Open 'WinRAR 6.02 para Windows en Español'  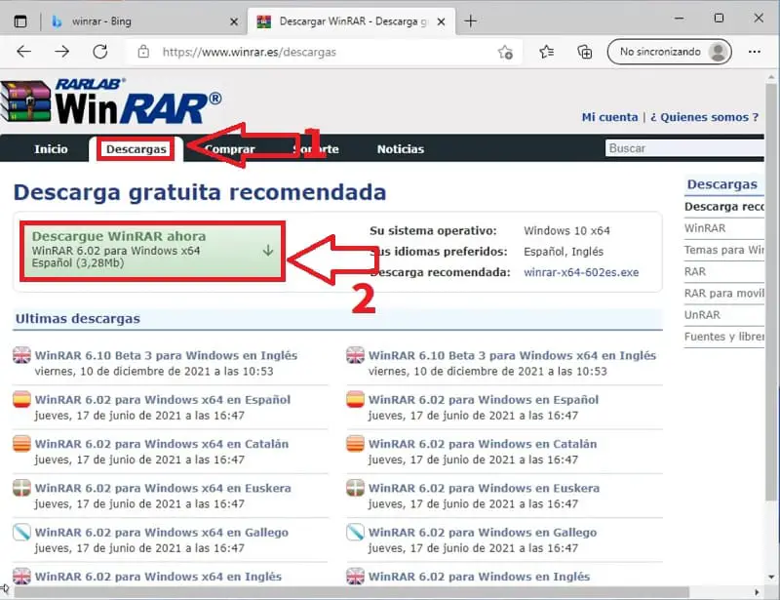click(x=483, y=400)
